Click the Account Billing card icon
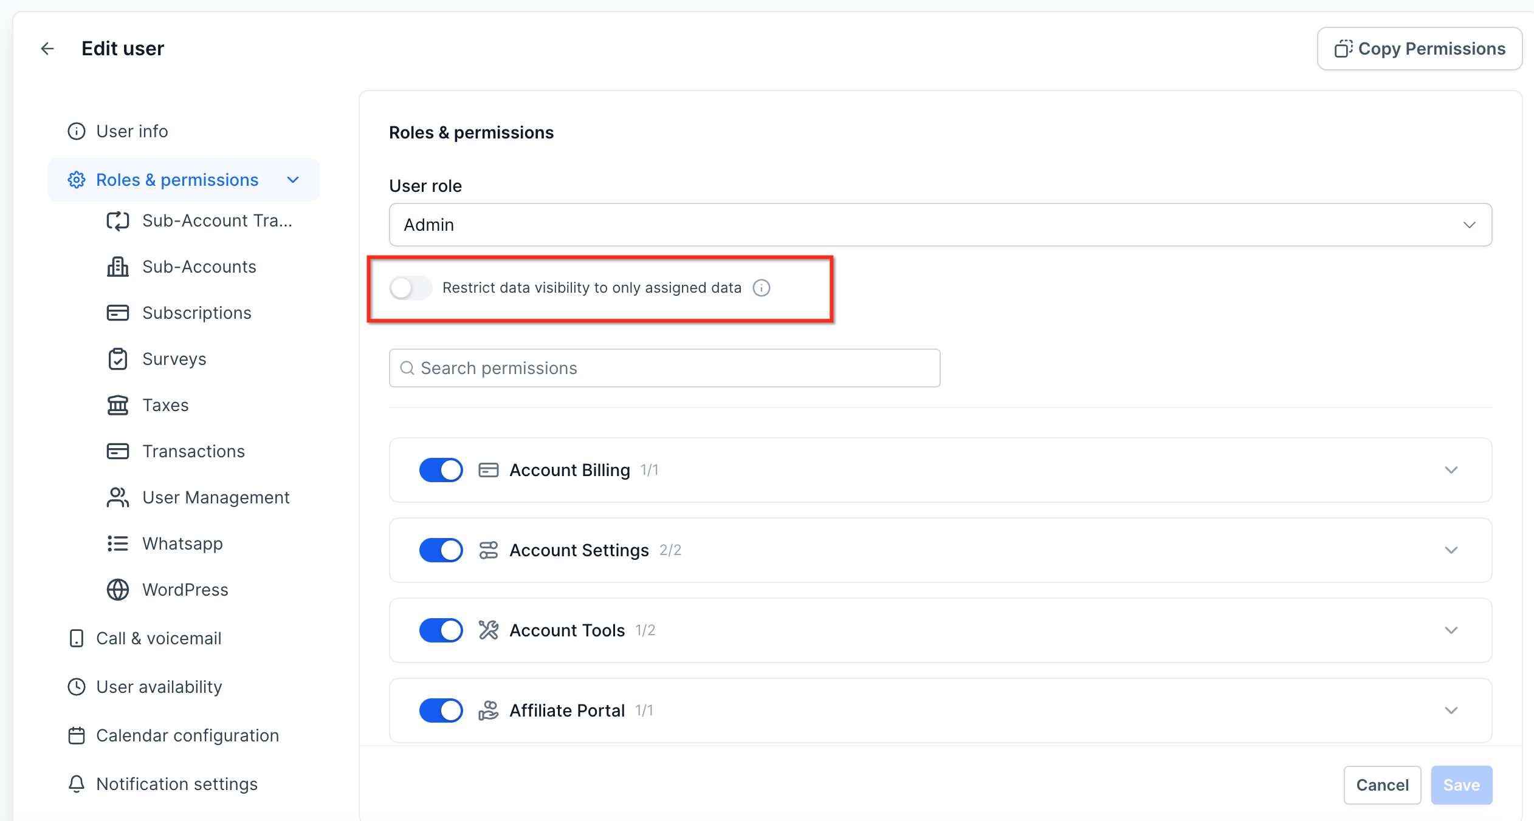The height and width of the screenshot is (821, 1534). [x=489, y=470]
